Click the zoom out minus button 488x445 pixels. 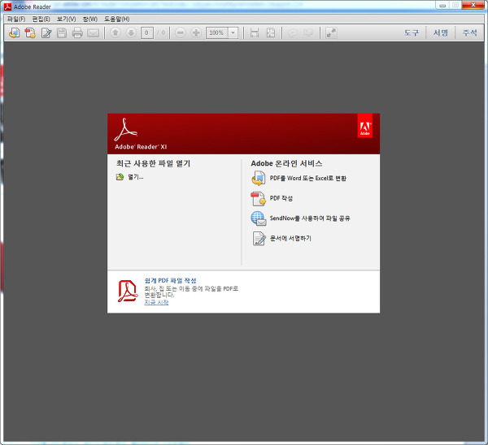pyautogui.click(x=181, y=32)
